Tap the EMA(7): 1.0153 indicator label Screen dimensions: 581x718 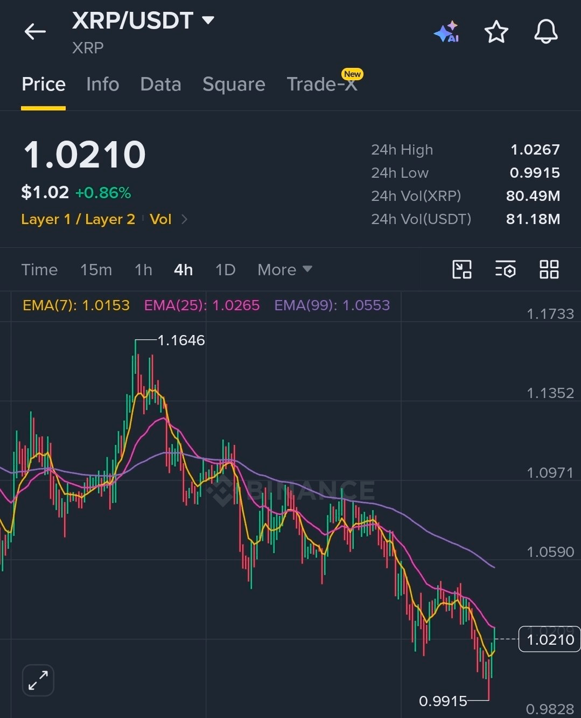pos(76,305)
